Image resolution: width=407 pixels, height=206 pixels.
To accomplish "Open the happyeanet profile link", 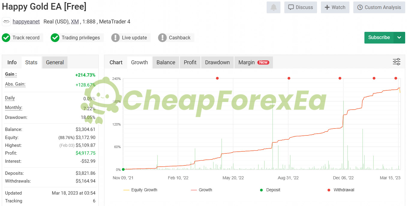I will 26,22.
